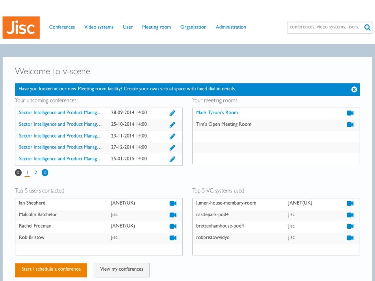Open the Administration menu
375x281 pixels.
[231, 27]
